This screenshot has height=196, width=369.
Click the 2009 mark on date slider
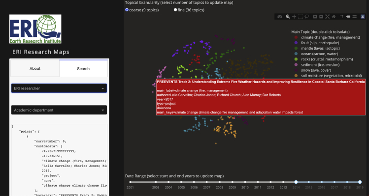click(x=232, y=182)
